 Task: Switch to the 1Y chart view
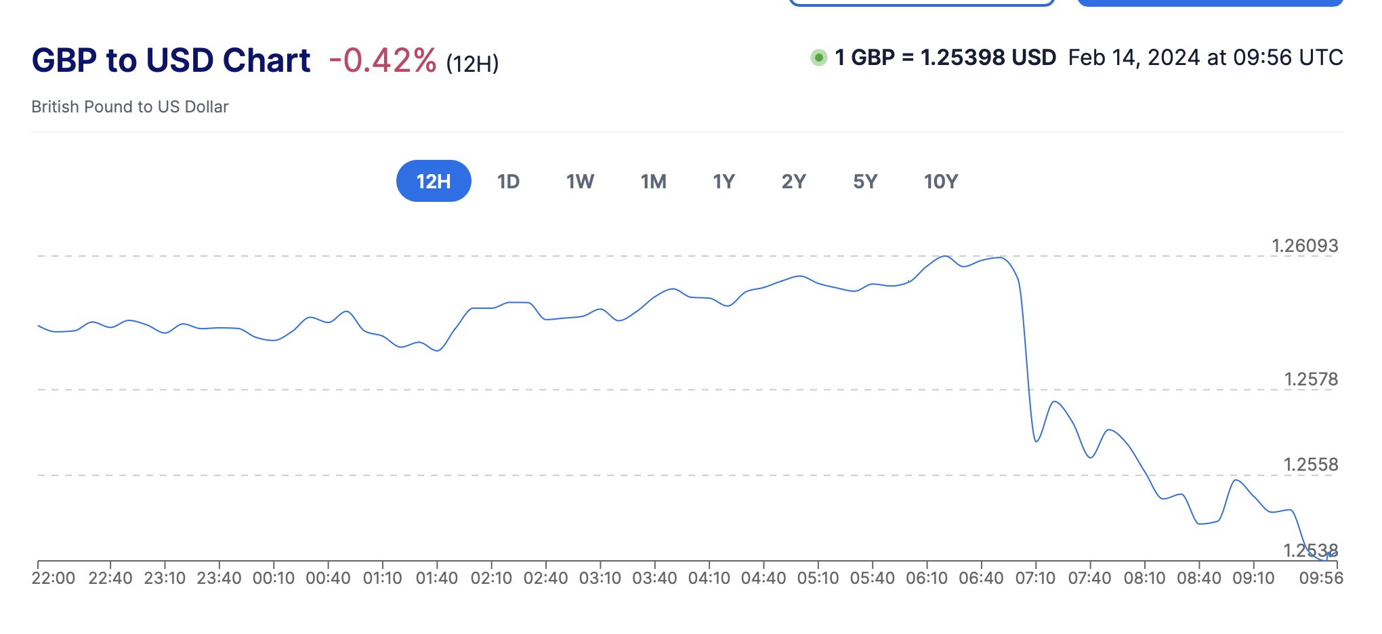724,182
